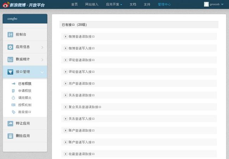Click the 数据统计 chart icon
The height and width of the screenshot is (159, 229).
(10, 59)
